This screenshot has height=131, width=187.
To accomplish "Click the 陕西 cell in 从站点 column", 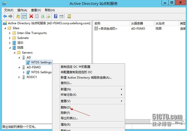I will pos(159,29).
